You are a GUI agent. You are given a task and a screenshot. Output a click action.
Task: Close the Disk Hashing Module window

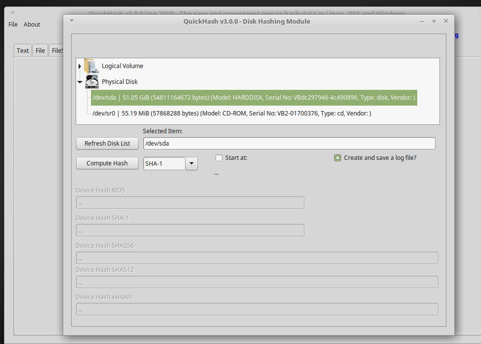(x=445, y=21)
